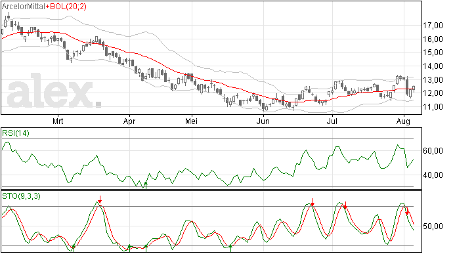The height and width of the screenshot is (254, 453).
Task: Click the 13,00 price axis value
Action: coord(433,80)
